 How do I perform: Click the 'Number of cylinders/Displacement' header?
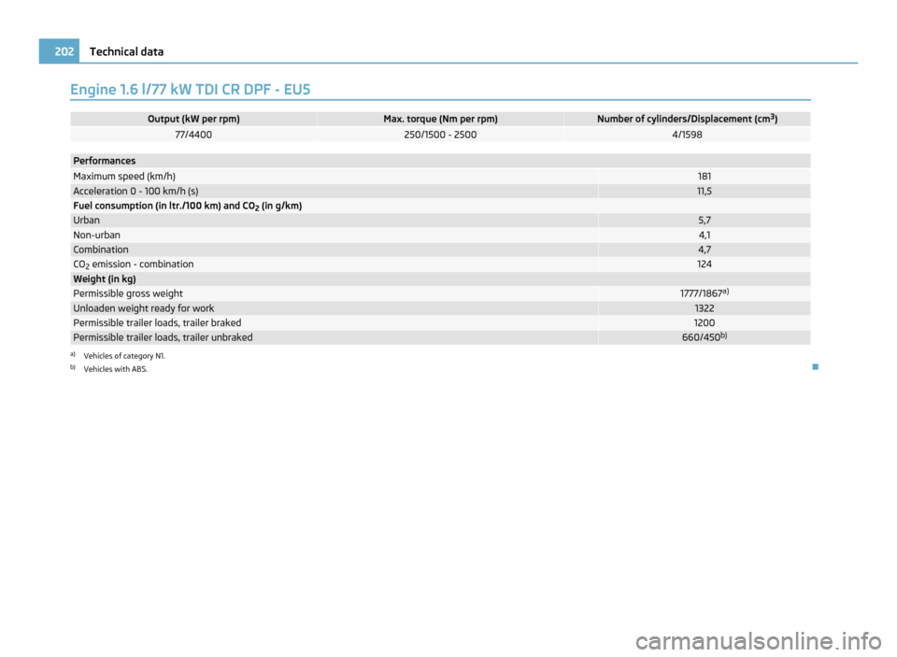pyautogui.click(x=687, y=119)
